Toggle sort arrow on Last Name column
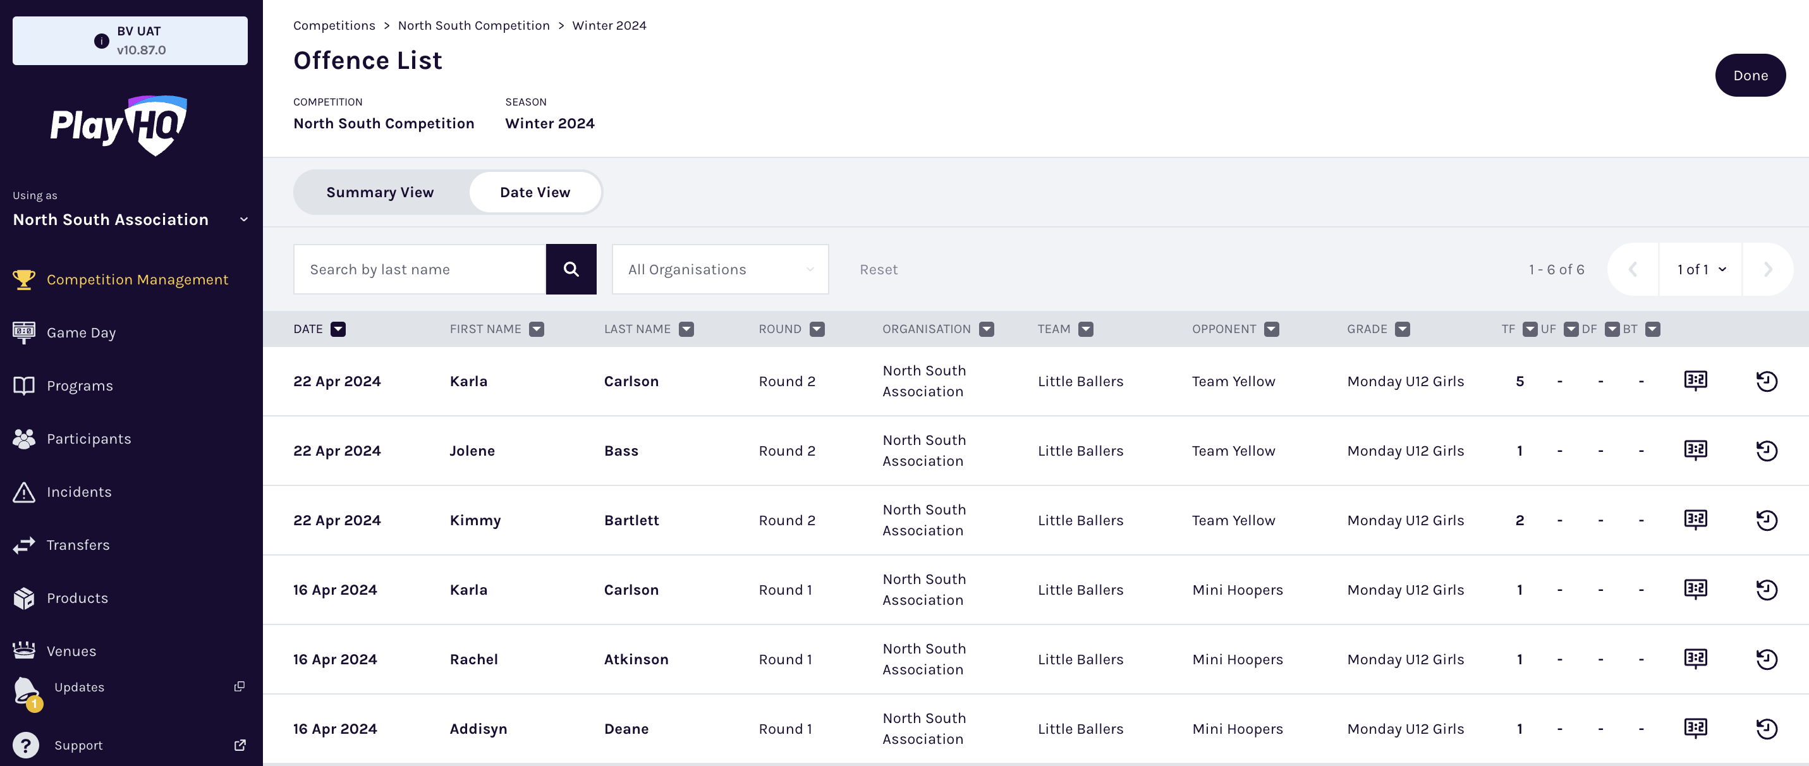 point(686,329)
